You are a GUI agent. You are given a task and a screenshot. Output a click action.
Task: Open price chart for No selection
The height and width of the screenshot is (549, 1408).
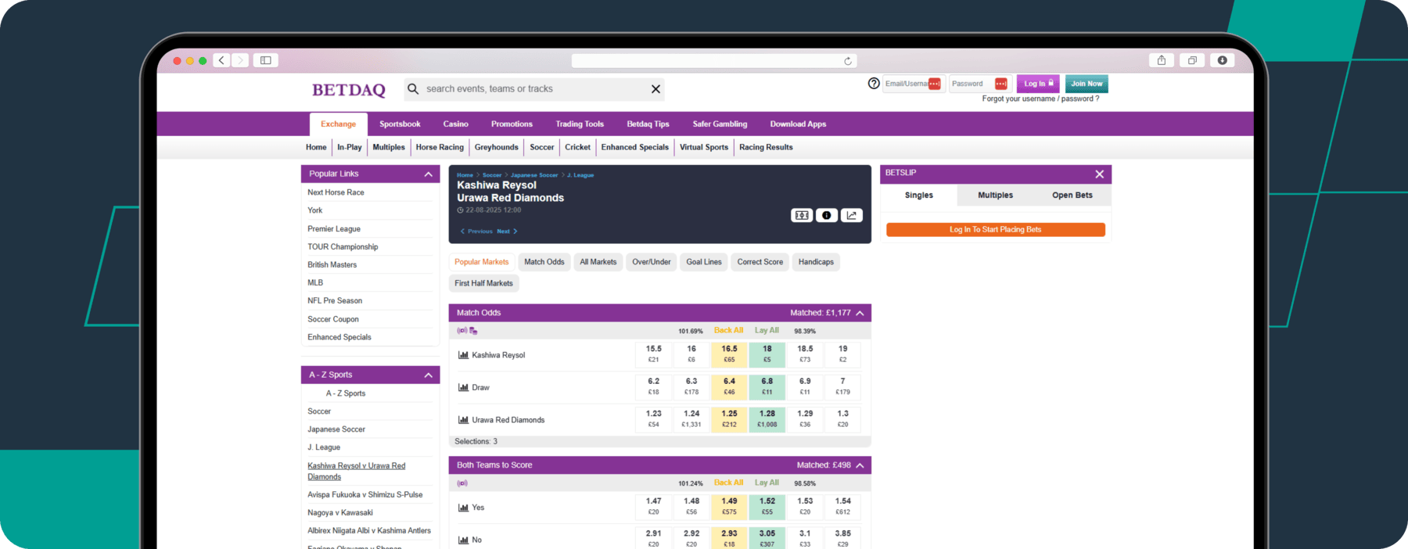[x=463, y=540]
